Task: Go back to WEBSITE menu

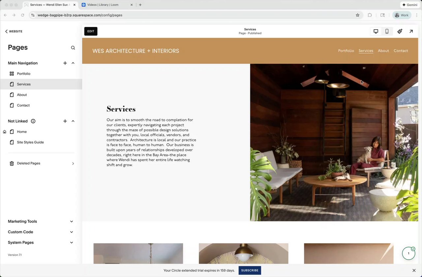Action: pyautogui.click(x=14, y=31)
